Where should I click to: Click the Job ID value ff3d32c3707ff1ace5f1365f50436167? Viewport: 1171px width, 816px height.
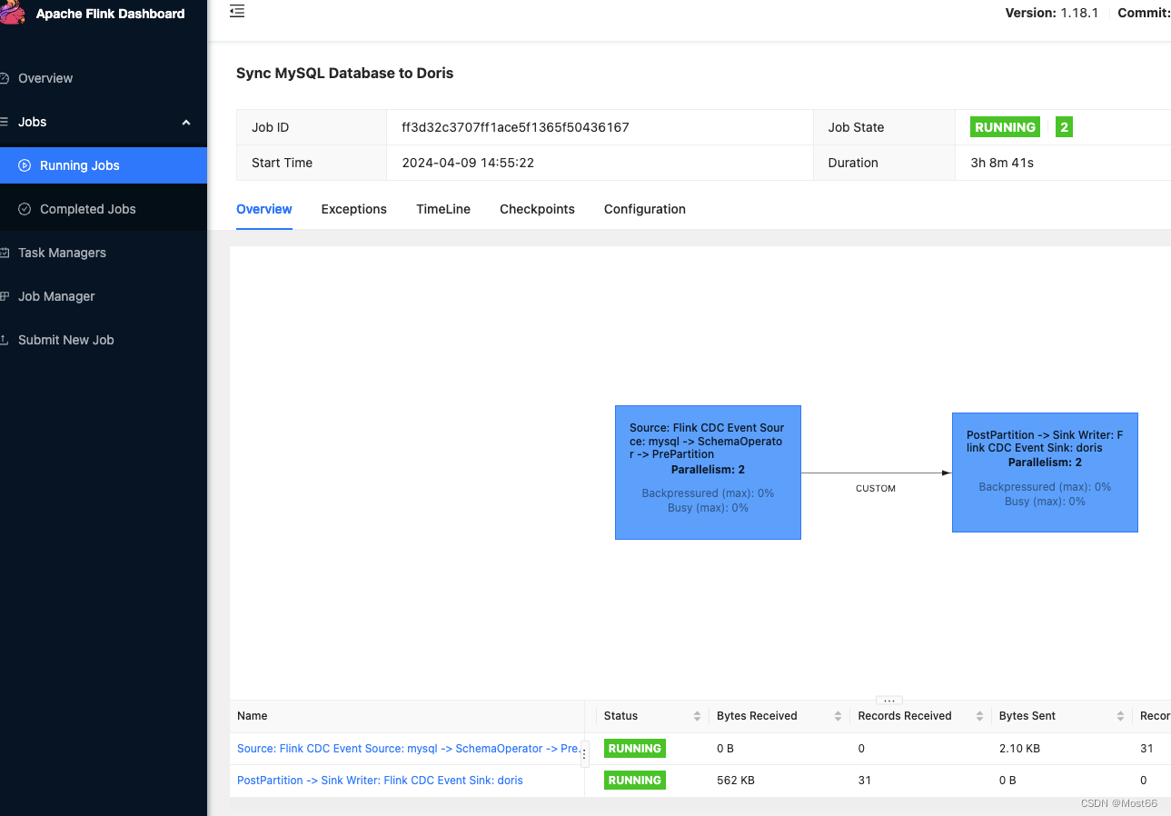point(515,127)
